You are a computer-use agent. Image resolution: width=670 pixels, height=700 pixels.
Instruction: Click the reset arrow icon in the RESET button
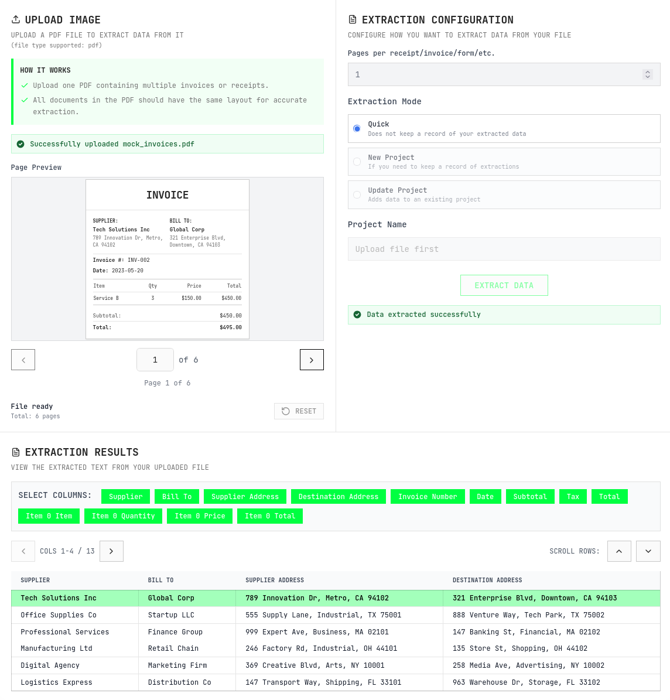286,411
